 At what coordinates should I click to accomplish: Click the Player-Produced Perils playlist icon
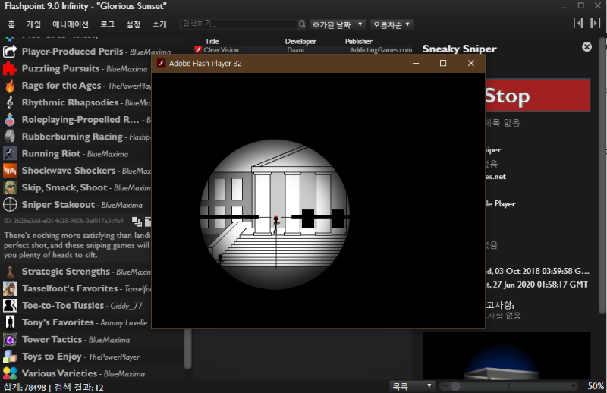coord(10,52)
